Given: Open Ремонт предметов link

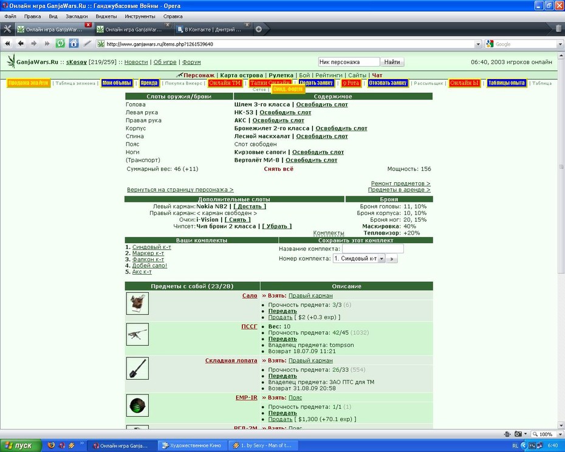Looking at the screenshot, I should pos(401,183).
